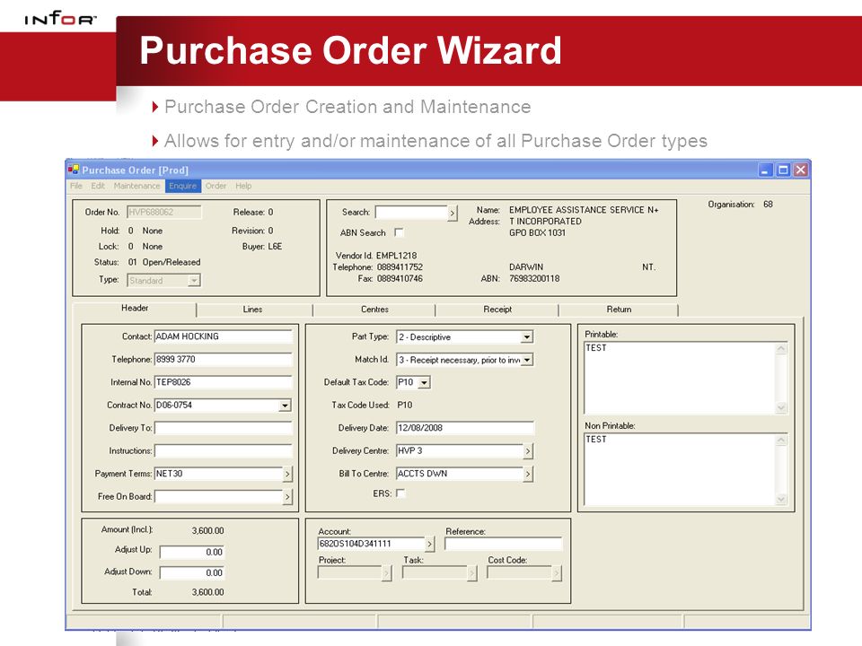Maximize the Purchase Order window
862x646 pixels.
[x=783, y=170]
